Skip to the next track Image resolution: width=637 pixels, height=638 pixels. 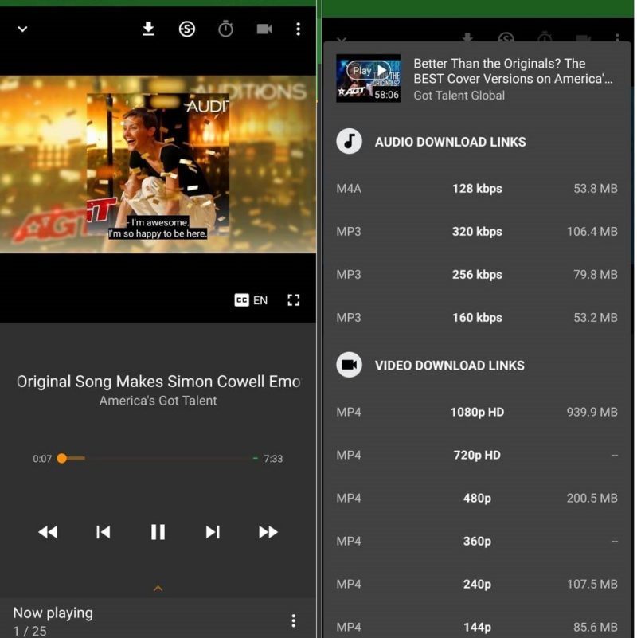212,532
